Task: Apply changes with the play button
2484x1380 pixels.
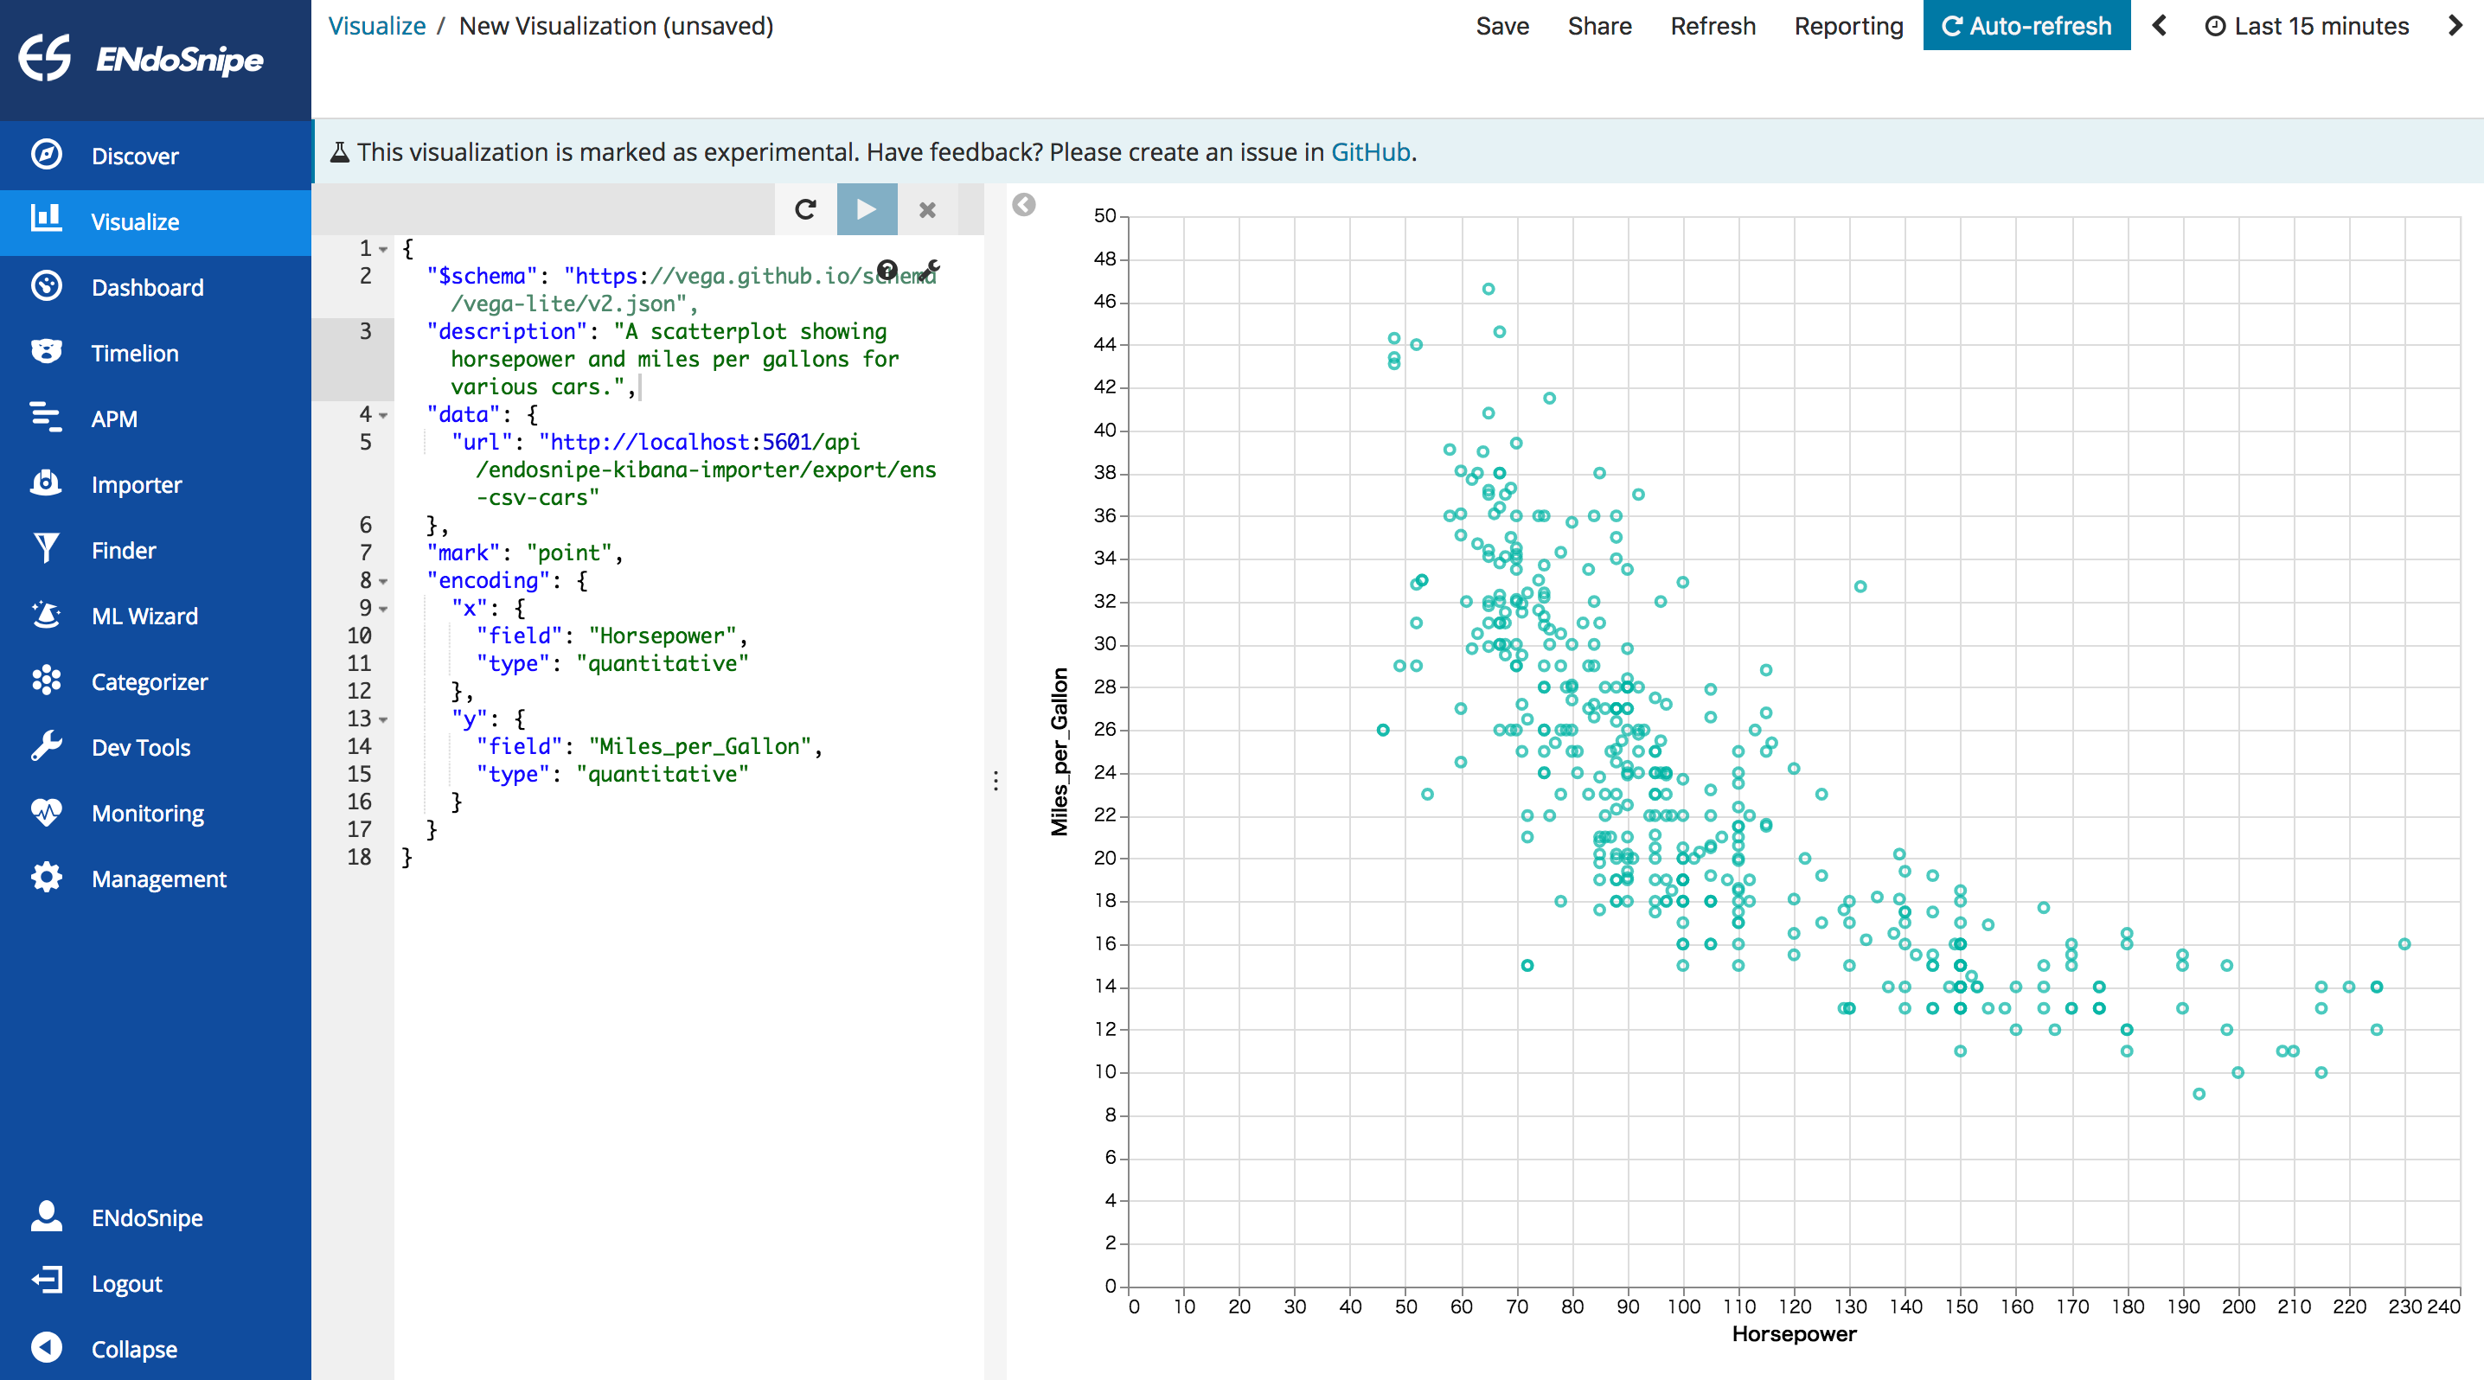Action: (x=866, y=209)
